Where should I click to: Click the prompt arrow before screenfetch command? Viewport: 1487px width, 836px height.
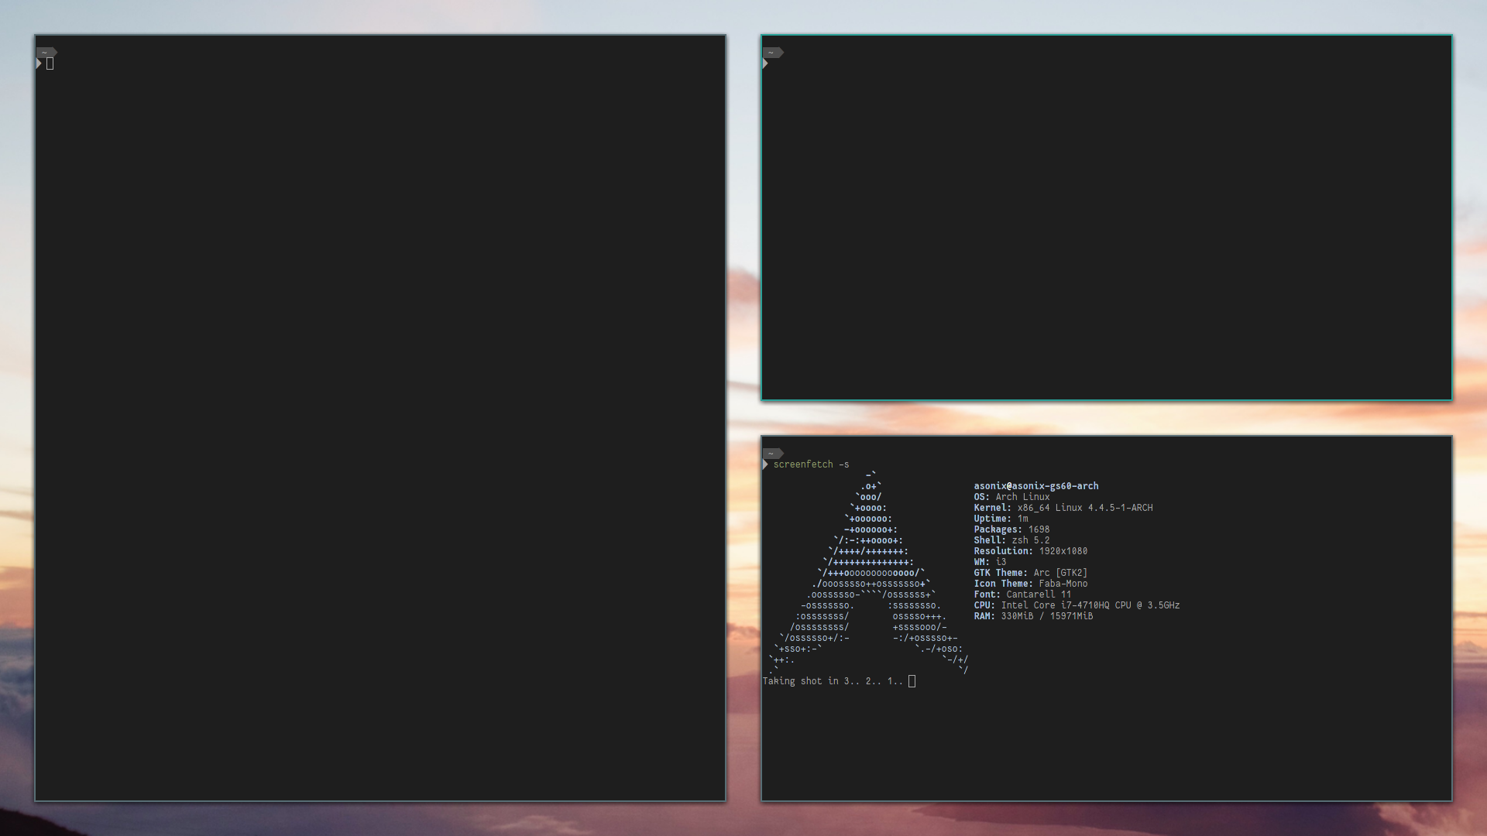[765, 464]
